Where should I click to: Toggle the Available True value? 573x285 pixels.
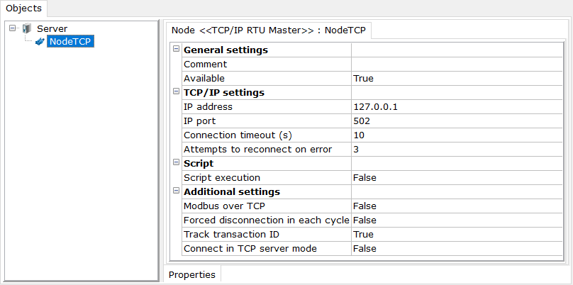coord(457,79)
